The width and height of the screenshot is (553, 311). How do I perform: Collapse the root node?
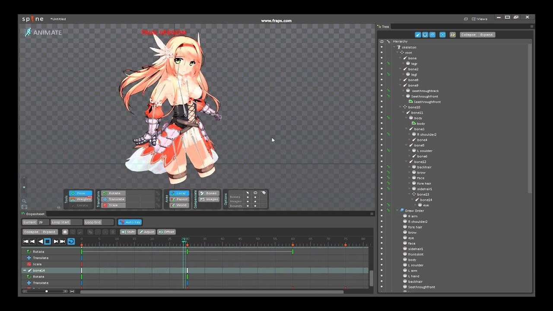397,53
